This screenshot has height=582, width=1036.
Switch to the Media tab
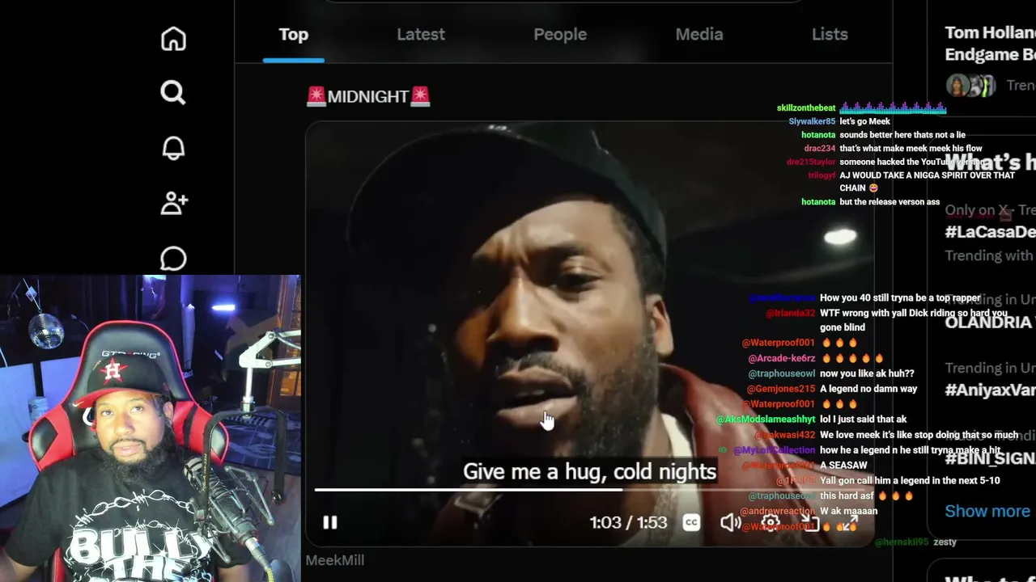(699, 35)
